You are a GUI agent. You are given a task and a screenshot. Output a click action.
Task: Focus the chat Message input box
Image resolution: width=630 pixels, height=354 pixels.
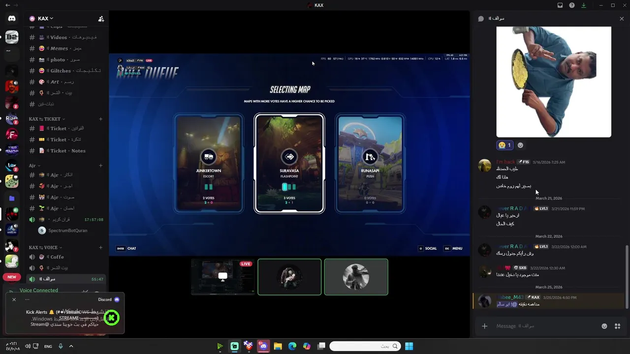546,326
